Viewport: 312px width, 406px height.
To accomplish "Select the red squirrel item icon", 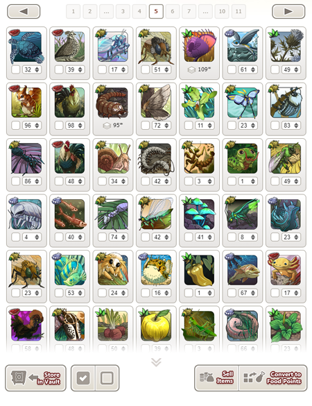I will tap(26, 102).
